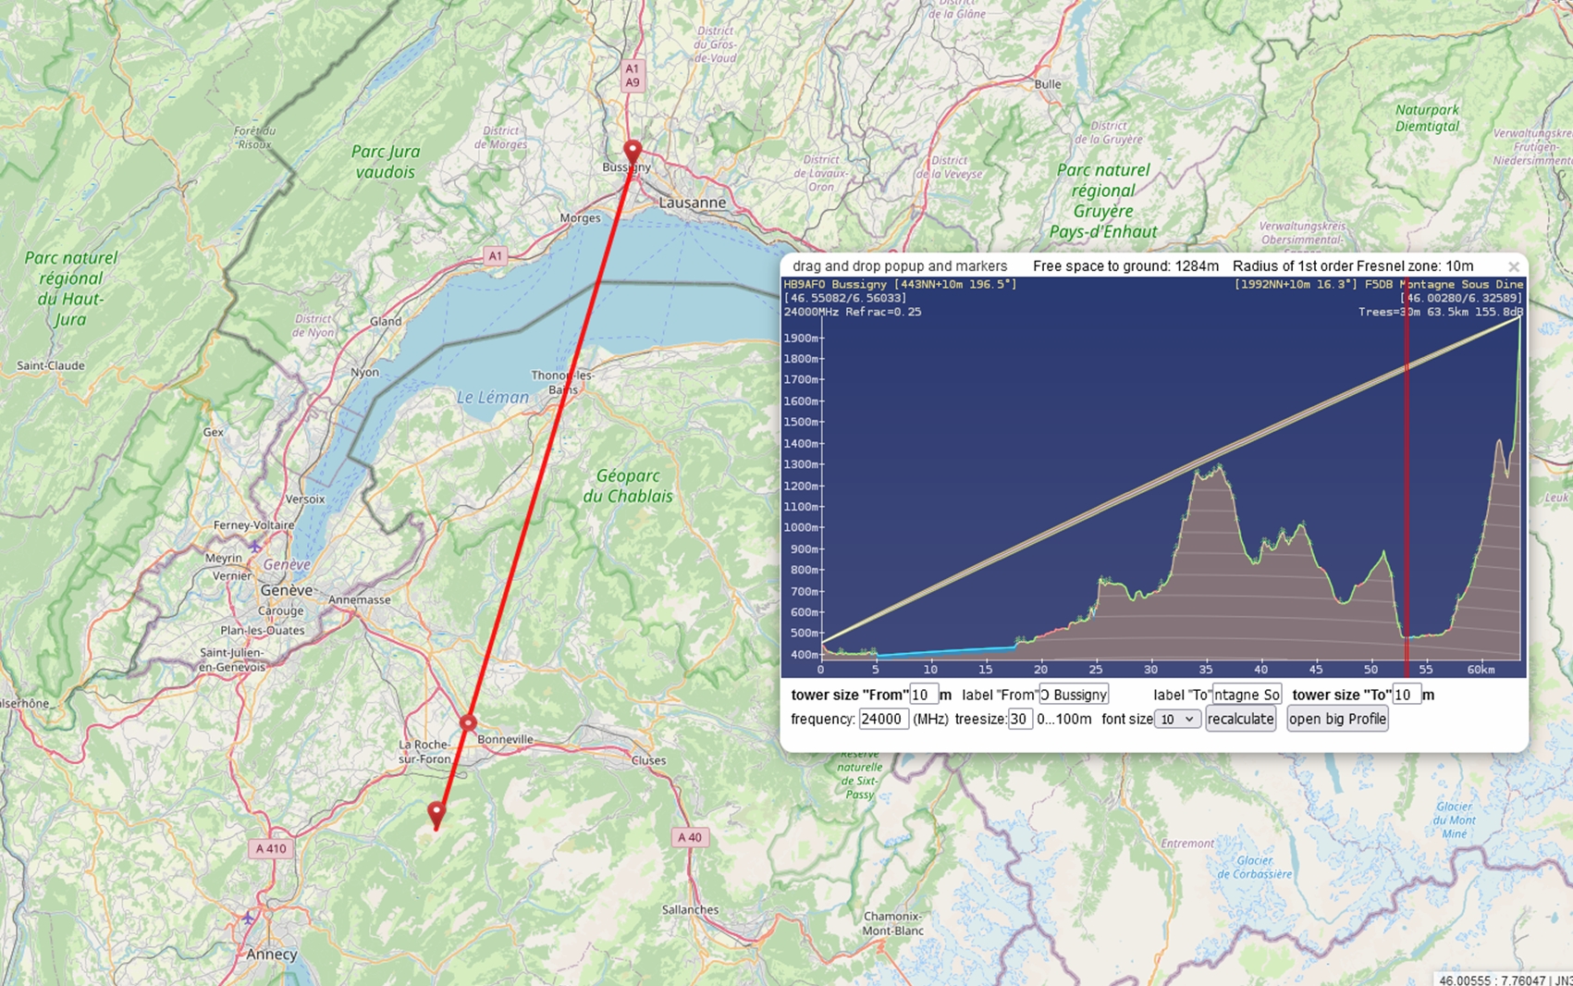Click the coordinates readout at bottom right
The width and height of the screenshot is (1573, 986).
(x=1504, y=980)
